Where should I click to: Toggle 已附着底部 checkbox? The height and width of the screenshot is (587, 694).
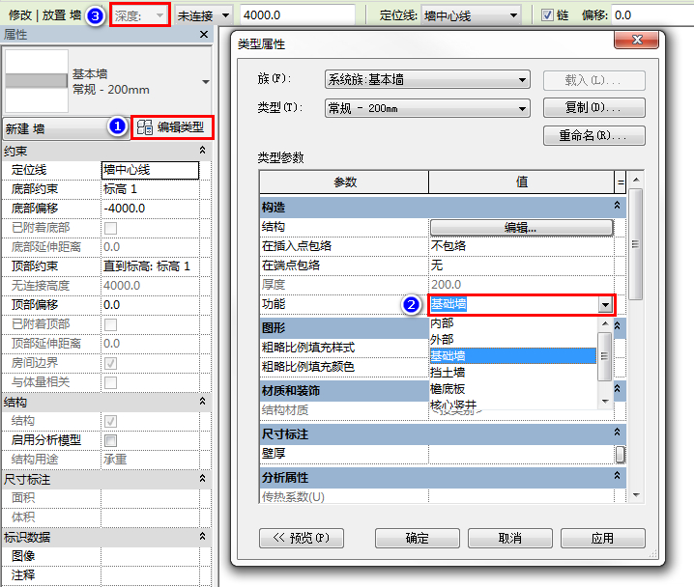pyautogui.click(x=110, y=228)
